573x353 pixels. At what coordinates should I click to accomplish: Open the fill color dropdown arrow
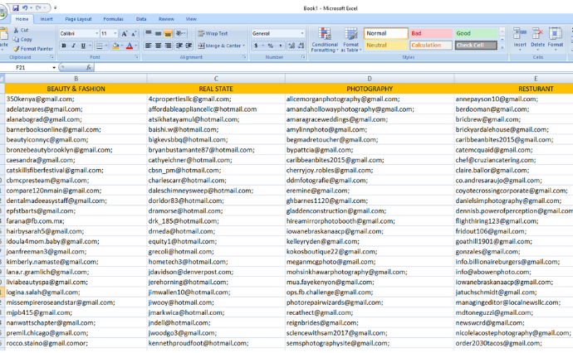(122, 46)
